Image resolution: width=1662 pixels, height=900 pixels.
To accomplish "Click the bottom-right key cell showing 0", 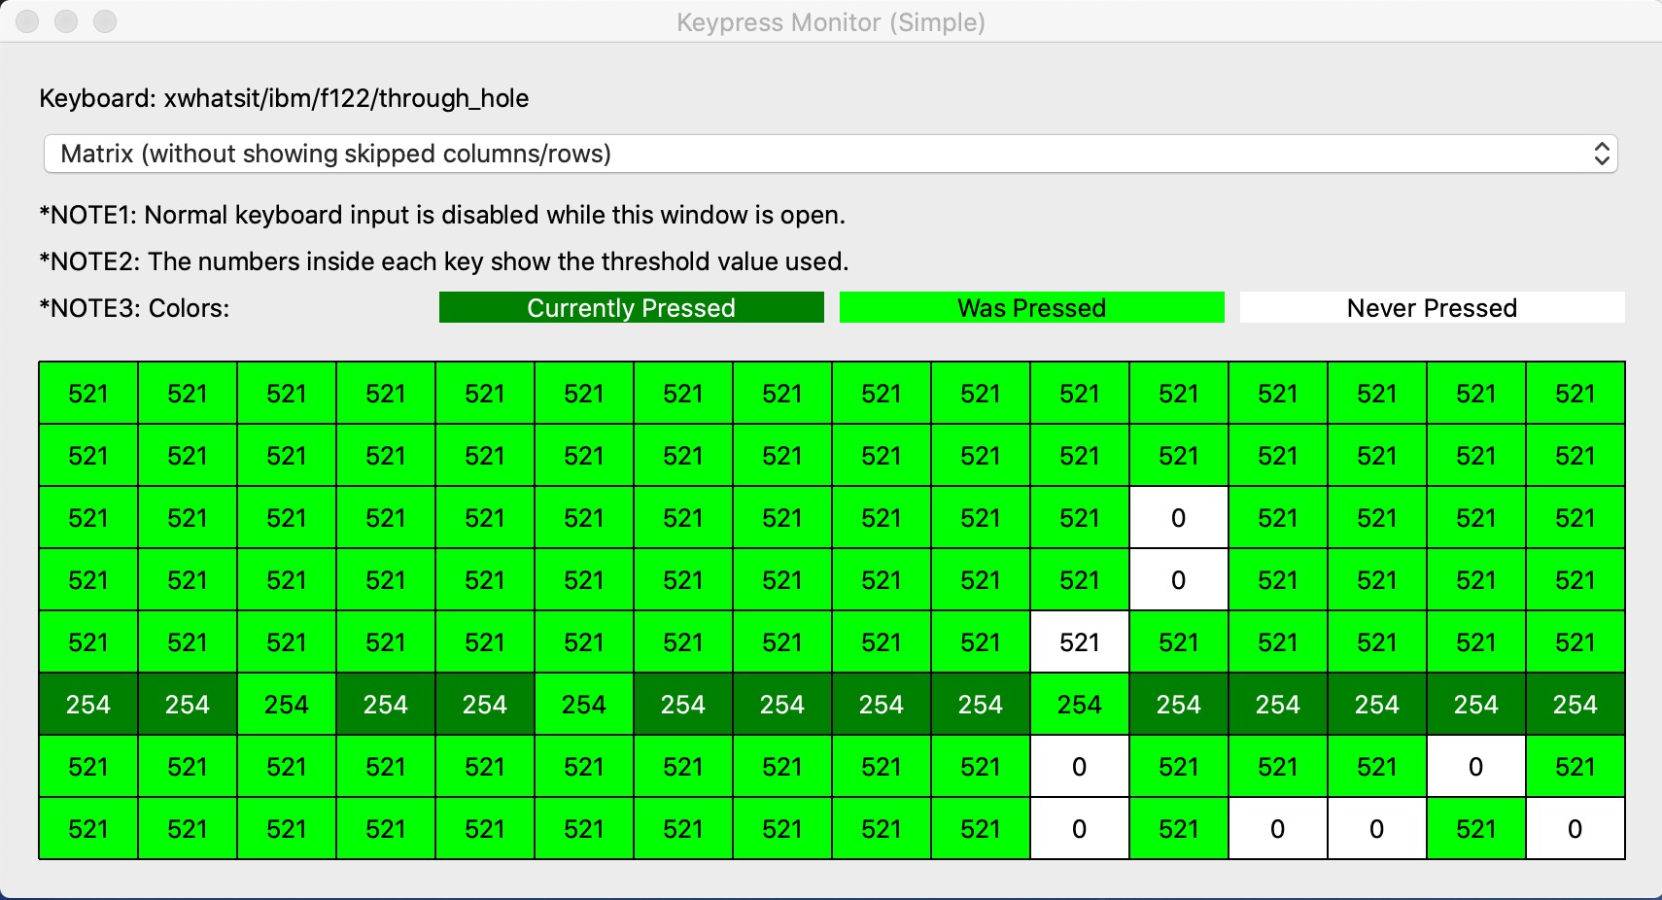I will pyautogui.click(x=1575, y=829).
